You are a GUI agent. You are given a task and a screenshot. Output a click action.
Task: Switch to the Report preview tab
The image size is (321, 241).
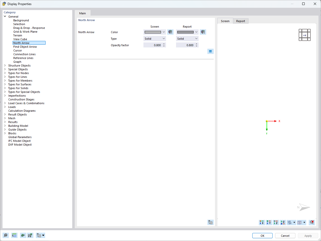pyautogui.click(x=241, y=21)
